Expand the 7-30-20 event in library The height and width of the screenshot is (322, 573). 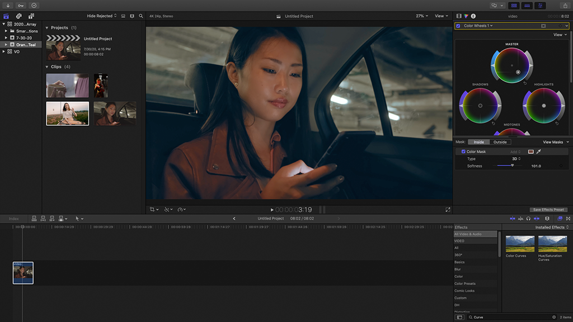pyautogui.click(x=6, y=37)
